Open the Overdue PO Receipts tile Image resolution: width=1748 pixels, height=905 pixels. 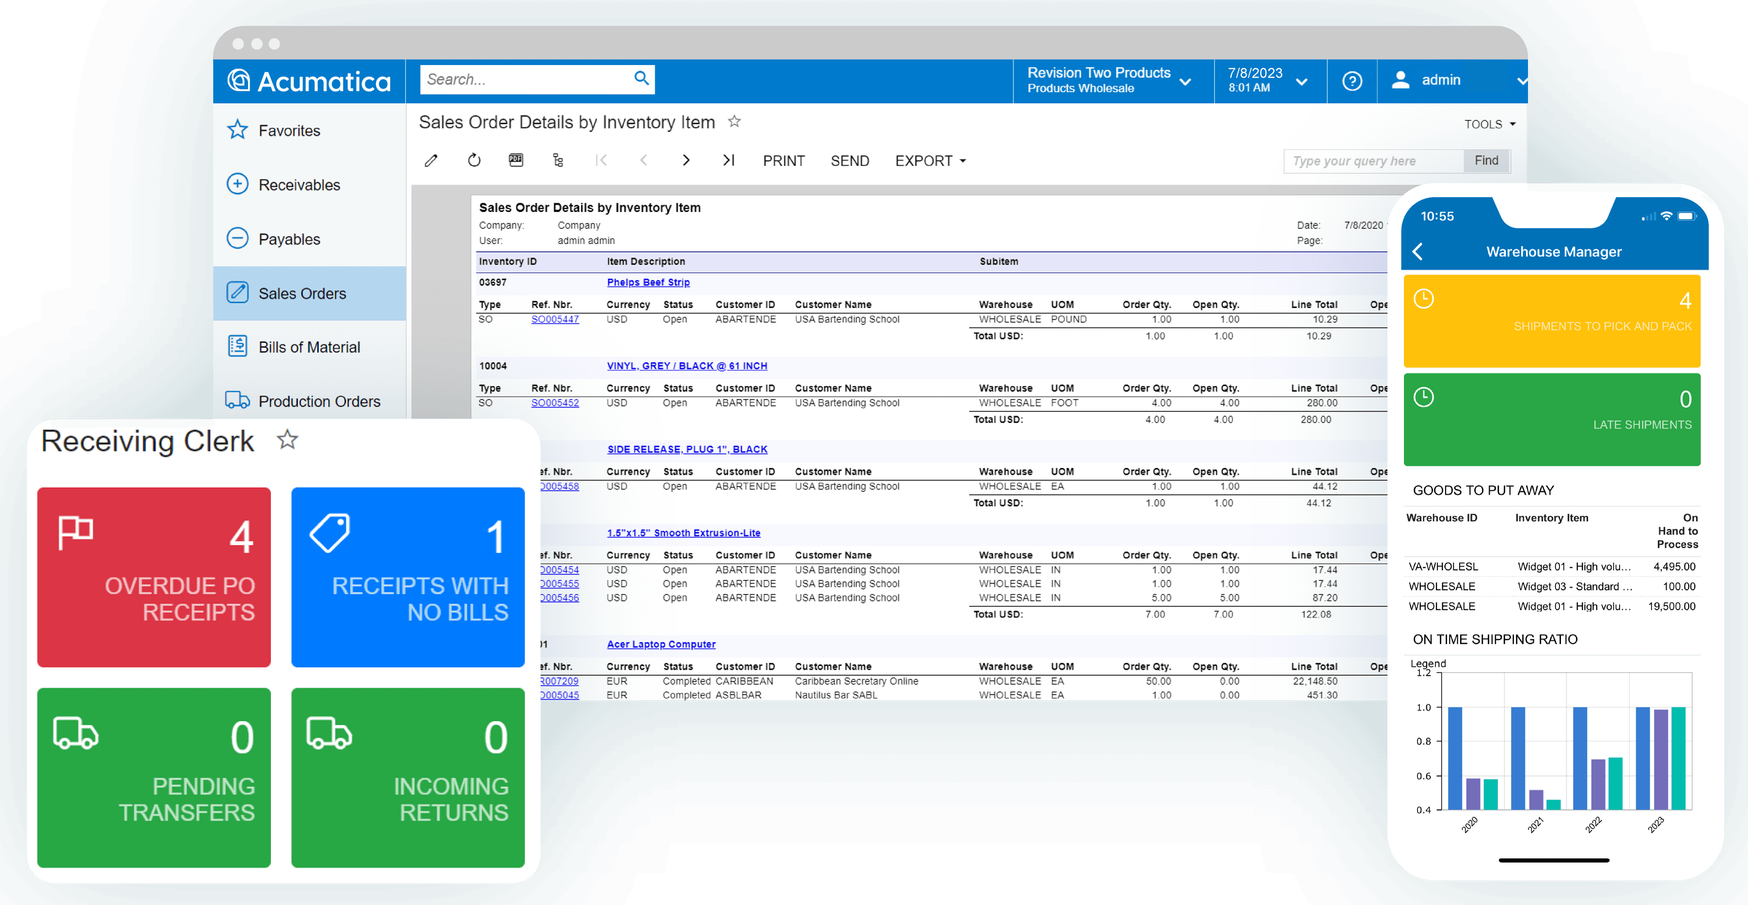click(154, 577)
